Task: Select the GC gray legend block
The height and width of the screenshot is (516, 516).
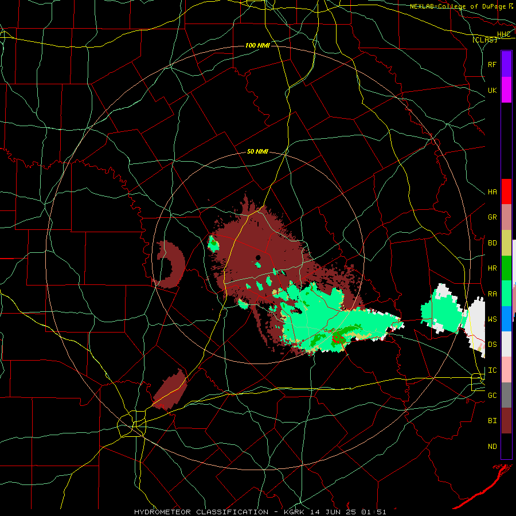Action: click(506, 395)
